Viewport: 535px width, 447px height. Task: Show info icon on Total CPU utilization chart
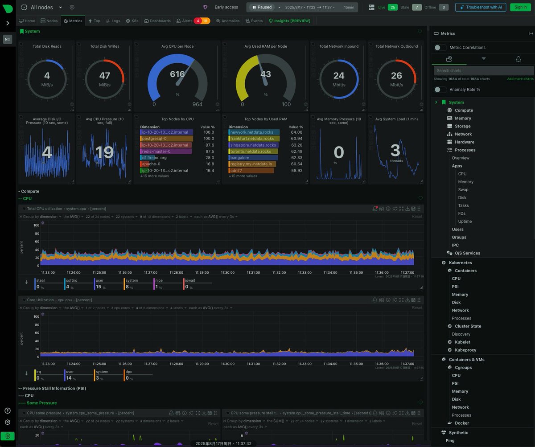click(x=388, y=209)
